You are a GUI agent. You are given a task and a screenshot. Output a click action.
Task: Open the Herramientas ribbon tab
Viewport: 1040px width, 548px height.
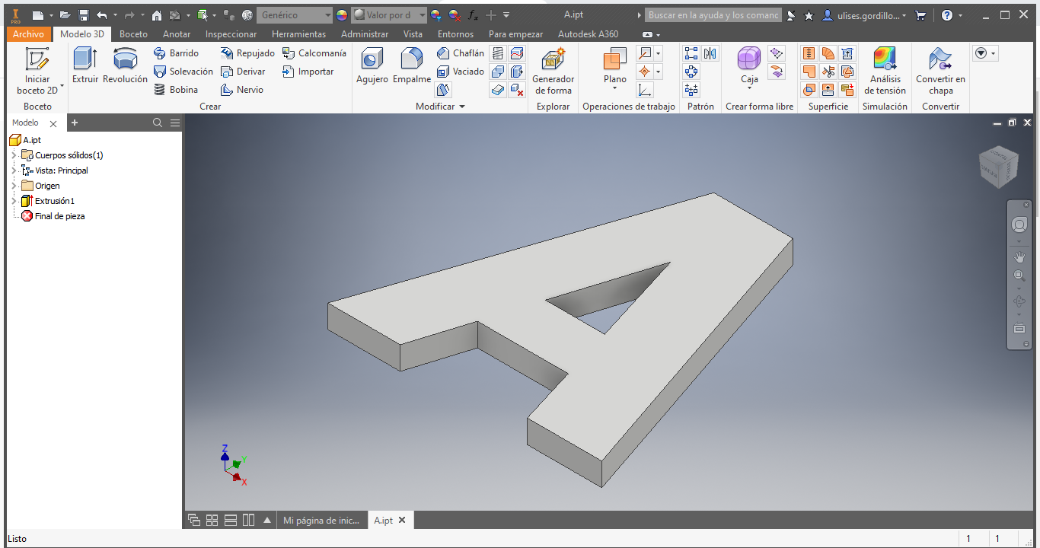point(298,34)
